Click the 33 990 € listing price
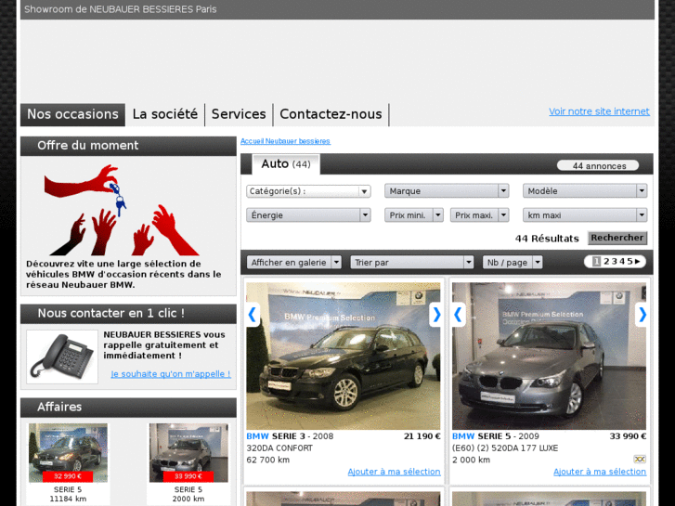The width and height of the screenshot is (675, 506). click(x=628, y=436)
